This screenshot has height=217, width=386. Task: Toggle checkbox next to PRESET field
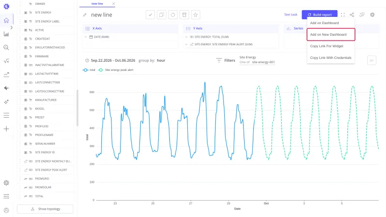(x=26, y=117)
